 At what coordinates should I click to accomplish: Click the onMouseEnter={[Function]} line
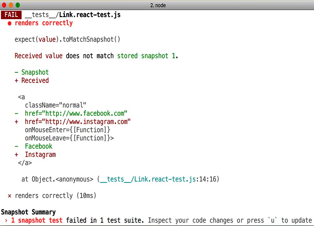(68, 130)
